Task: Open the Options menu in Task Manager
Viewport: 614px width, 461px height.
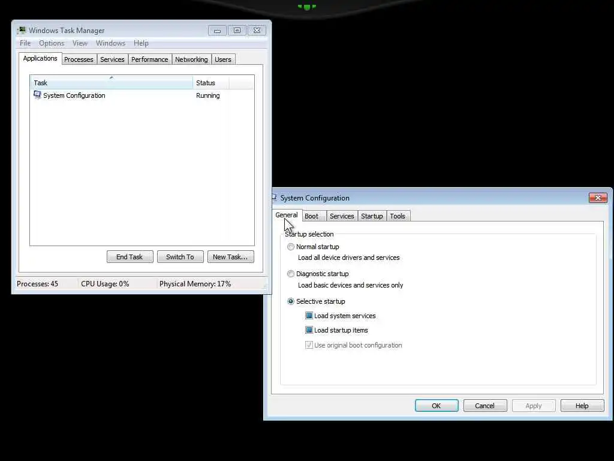Action: pos(52,43)
